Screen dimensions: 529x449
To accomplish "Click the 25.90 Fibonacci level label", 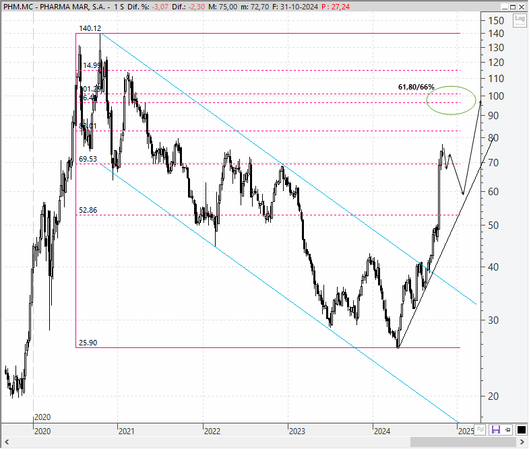I will (x=88, y=343).
